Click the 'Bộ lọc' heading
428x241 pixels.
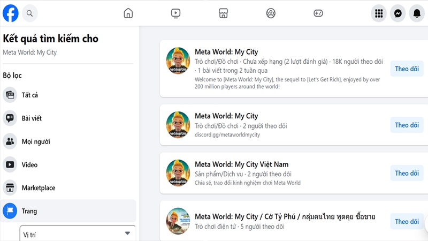coord(12,76)
